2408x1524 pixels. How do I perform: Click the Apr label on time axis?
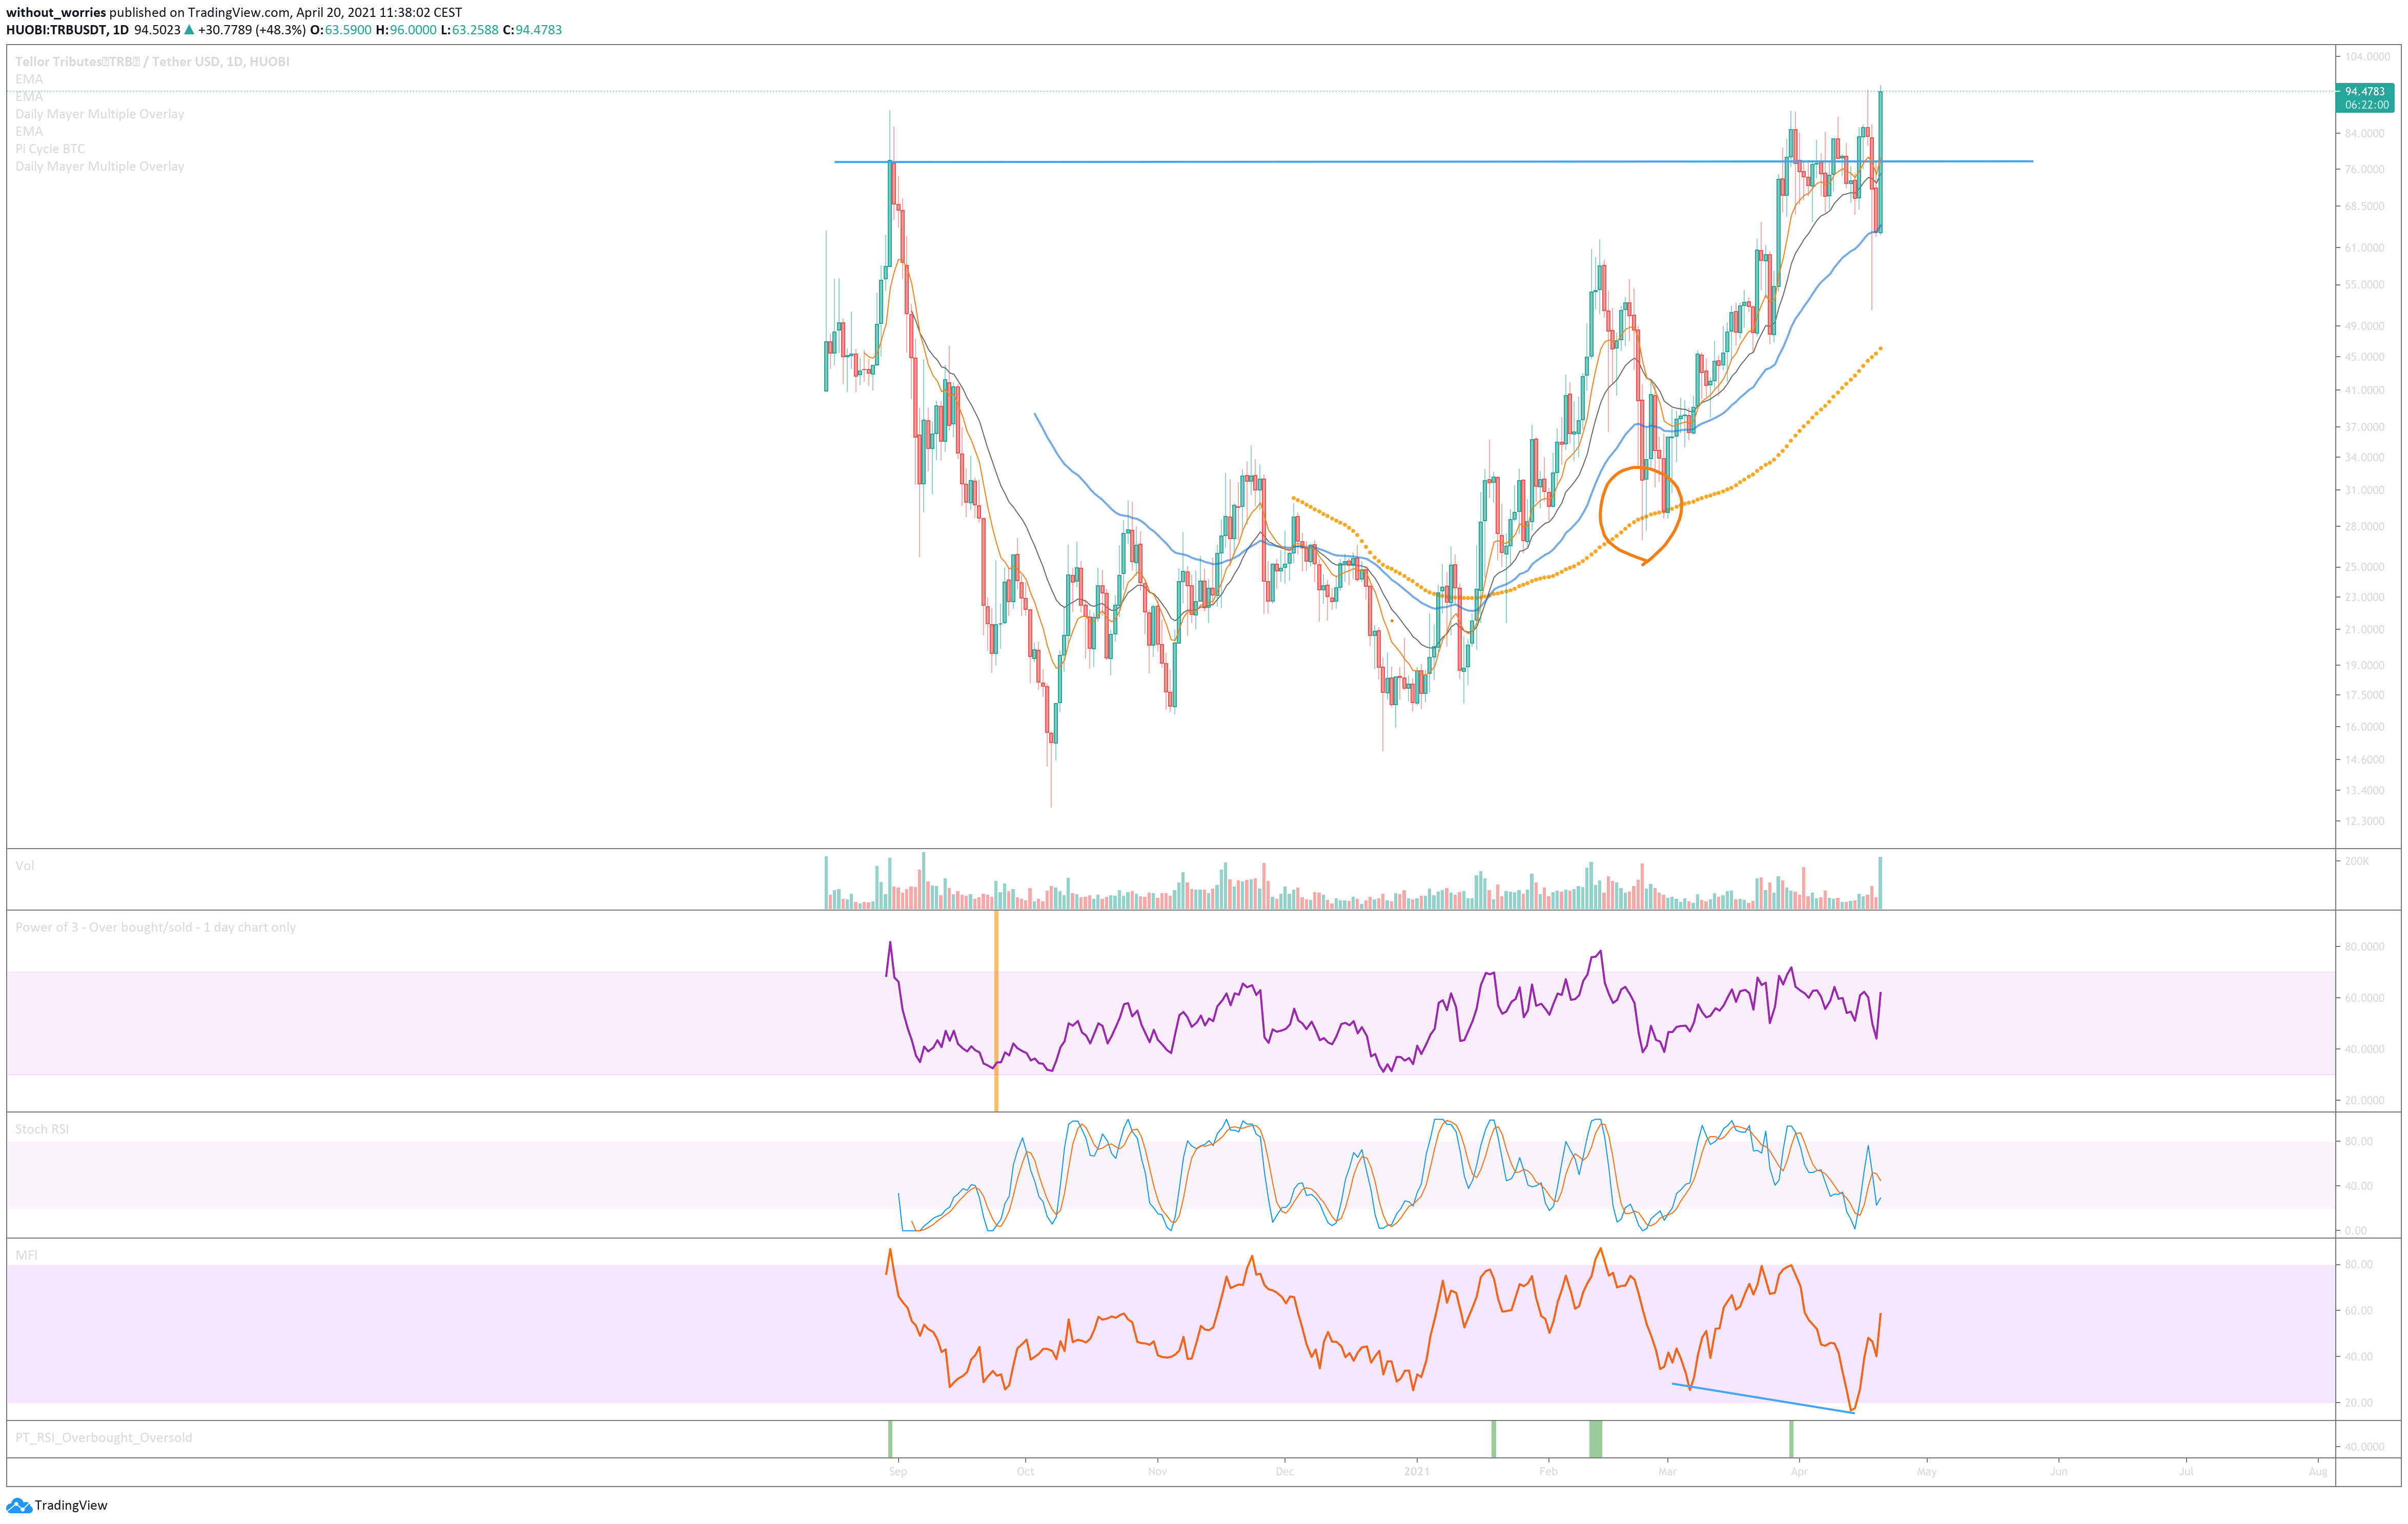(1799, 1472)
